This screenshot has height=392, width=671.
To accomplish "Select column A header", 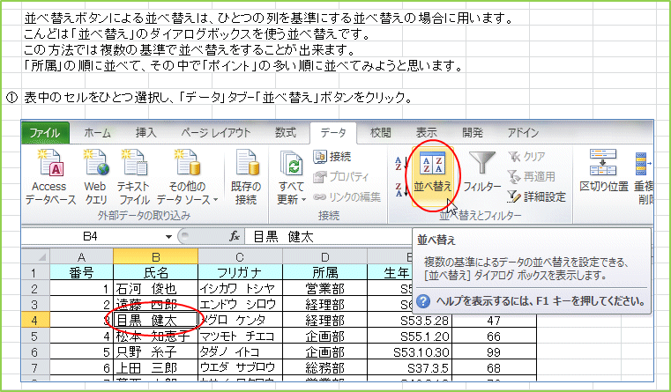I will coord(81,257).
